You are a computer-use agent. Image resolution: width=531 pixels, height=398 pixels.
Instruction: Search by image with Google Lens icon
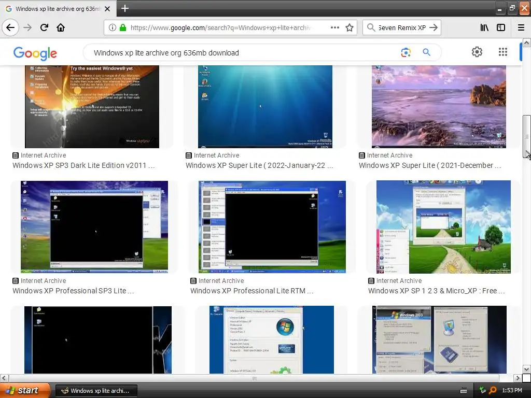pos(406,52)
